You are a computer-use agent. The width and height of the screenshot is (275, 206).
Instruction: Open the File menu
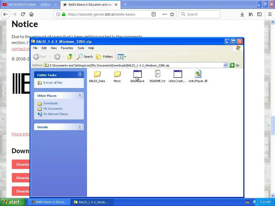point(35,48)
